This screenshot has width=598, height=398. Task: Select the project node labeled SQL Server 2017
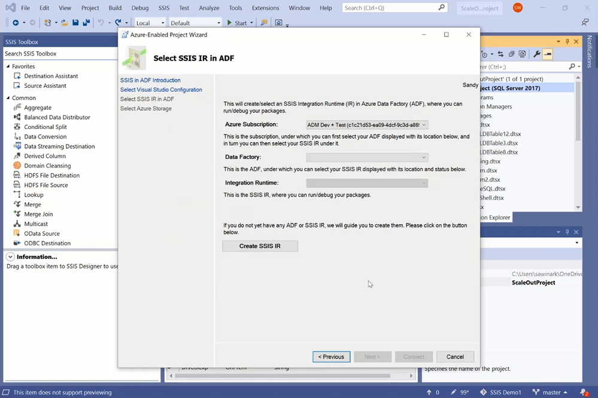(x=527, y=88)
